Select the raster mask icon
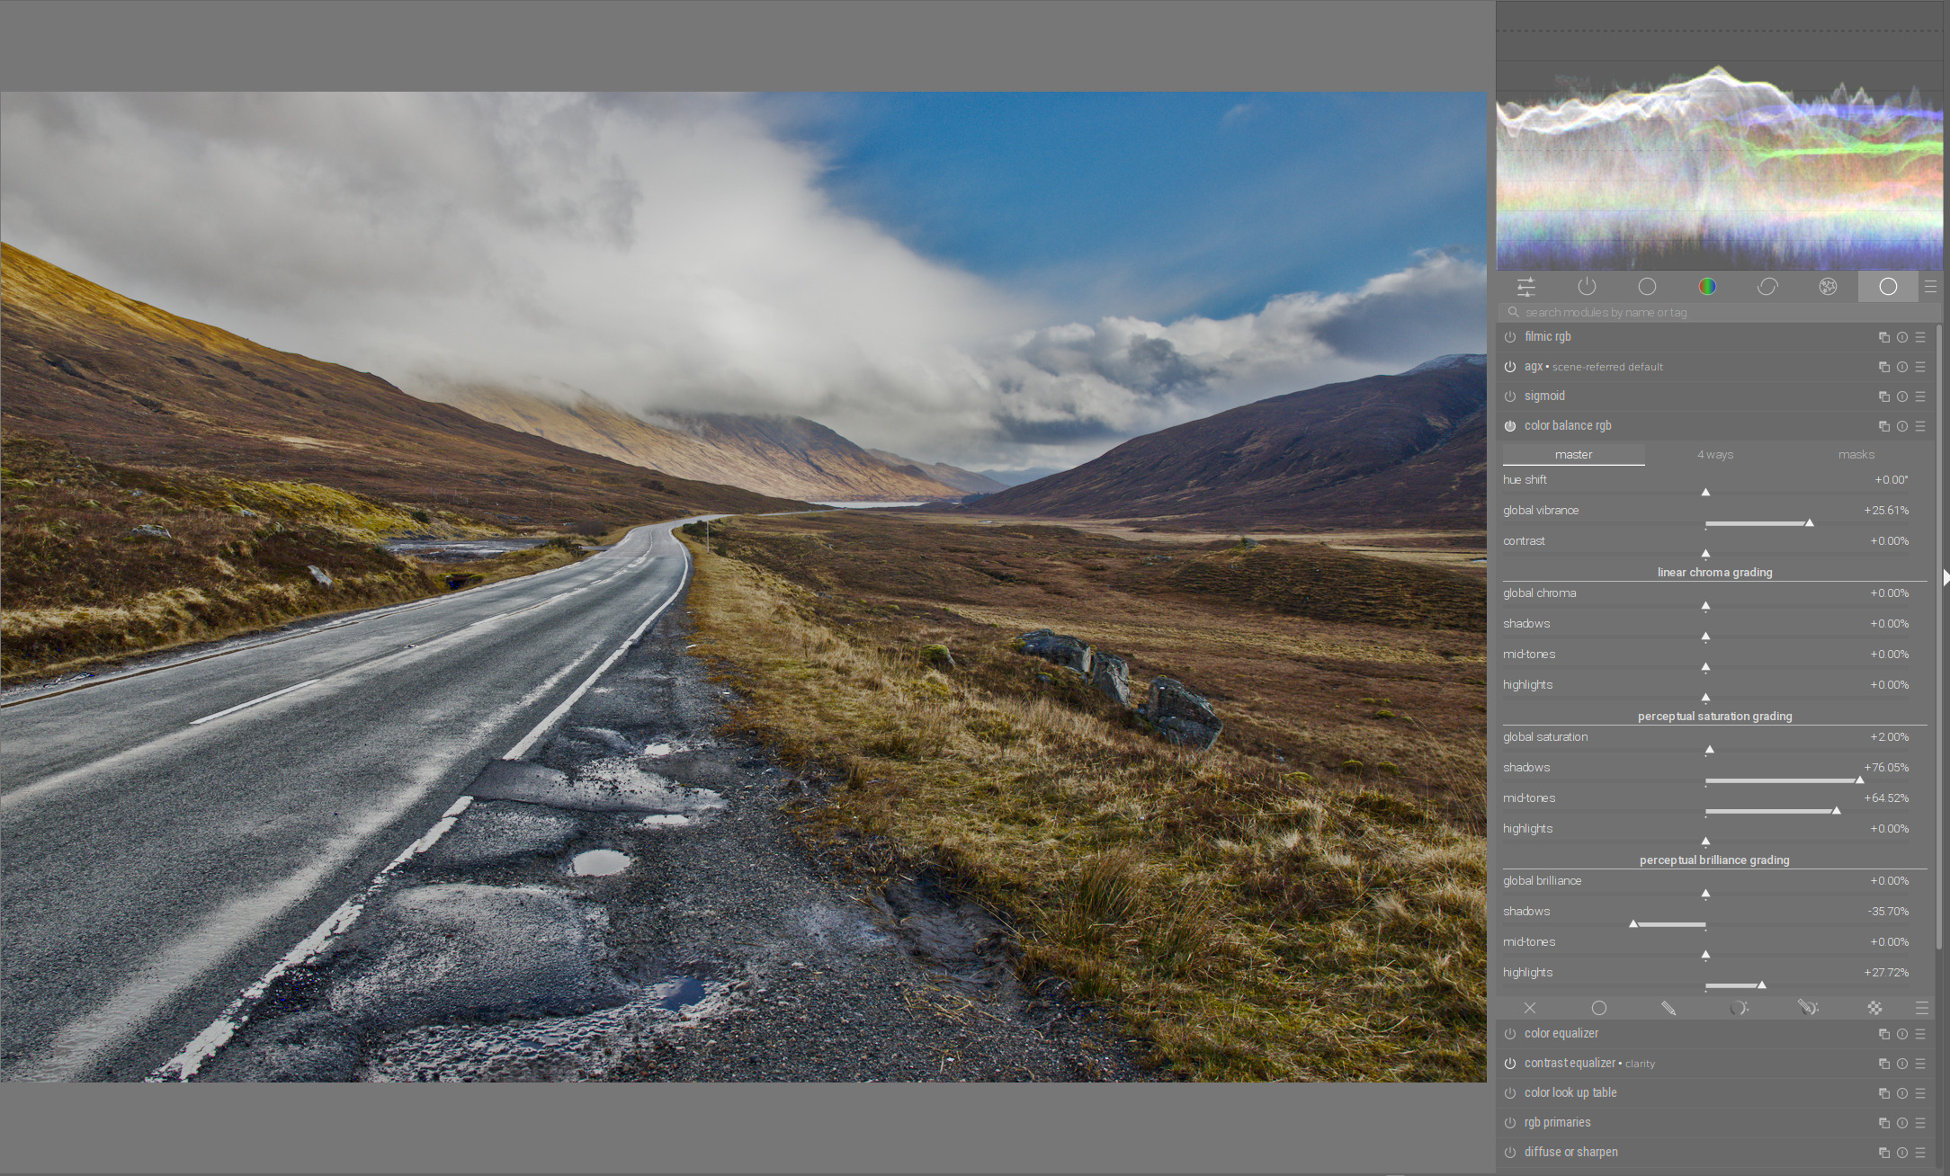Image resolution: width=1950 pixels, height=1176 pixels. tap(1875, 1008)
